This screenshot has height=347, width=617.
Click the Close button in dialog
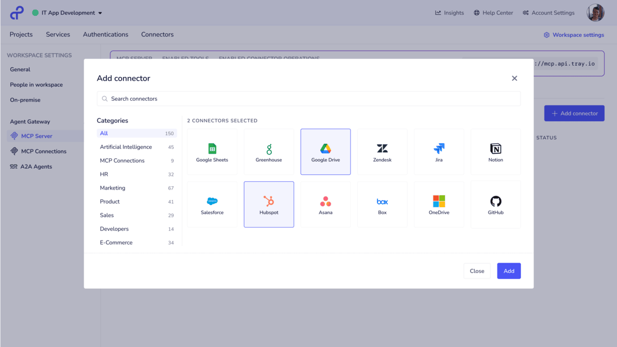click(477, 271)
